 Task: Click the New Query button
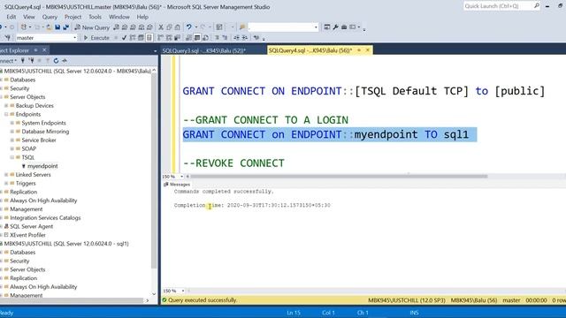click(x=92, y=27)
